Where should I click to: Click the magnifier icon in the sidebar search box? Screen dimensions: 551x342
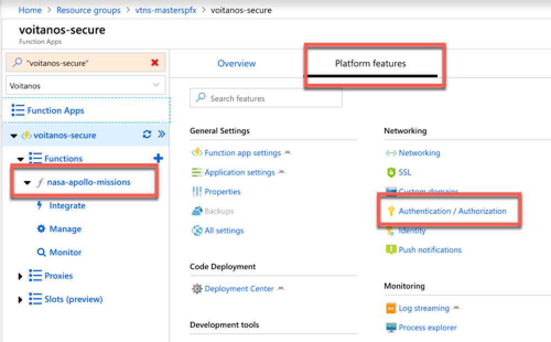tap(17, 63)
